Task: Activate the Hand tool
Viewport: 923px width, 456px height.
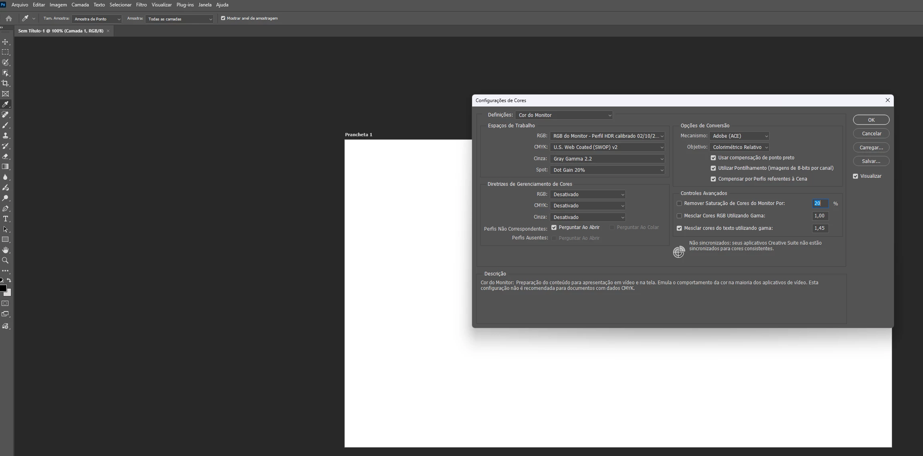Action: tap(5, 250)
